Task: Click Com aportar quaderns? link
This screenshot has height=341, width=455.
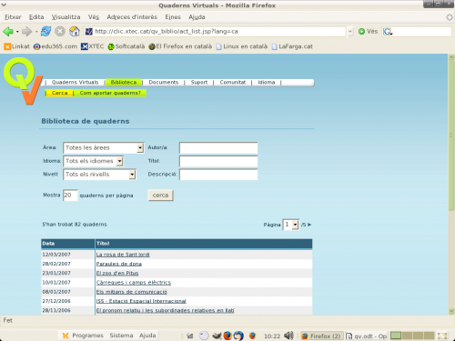Action: coord(110,93)
